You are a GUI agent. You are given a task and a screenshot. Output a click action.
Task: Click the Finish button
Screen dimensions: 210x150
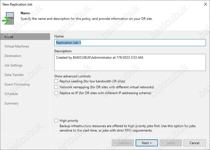coord(171,143)
